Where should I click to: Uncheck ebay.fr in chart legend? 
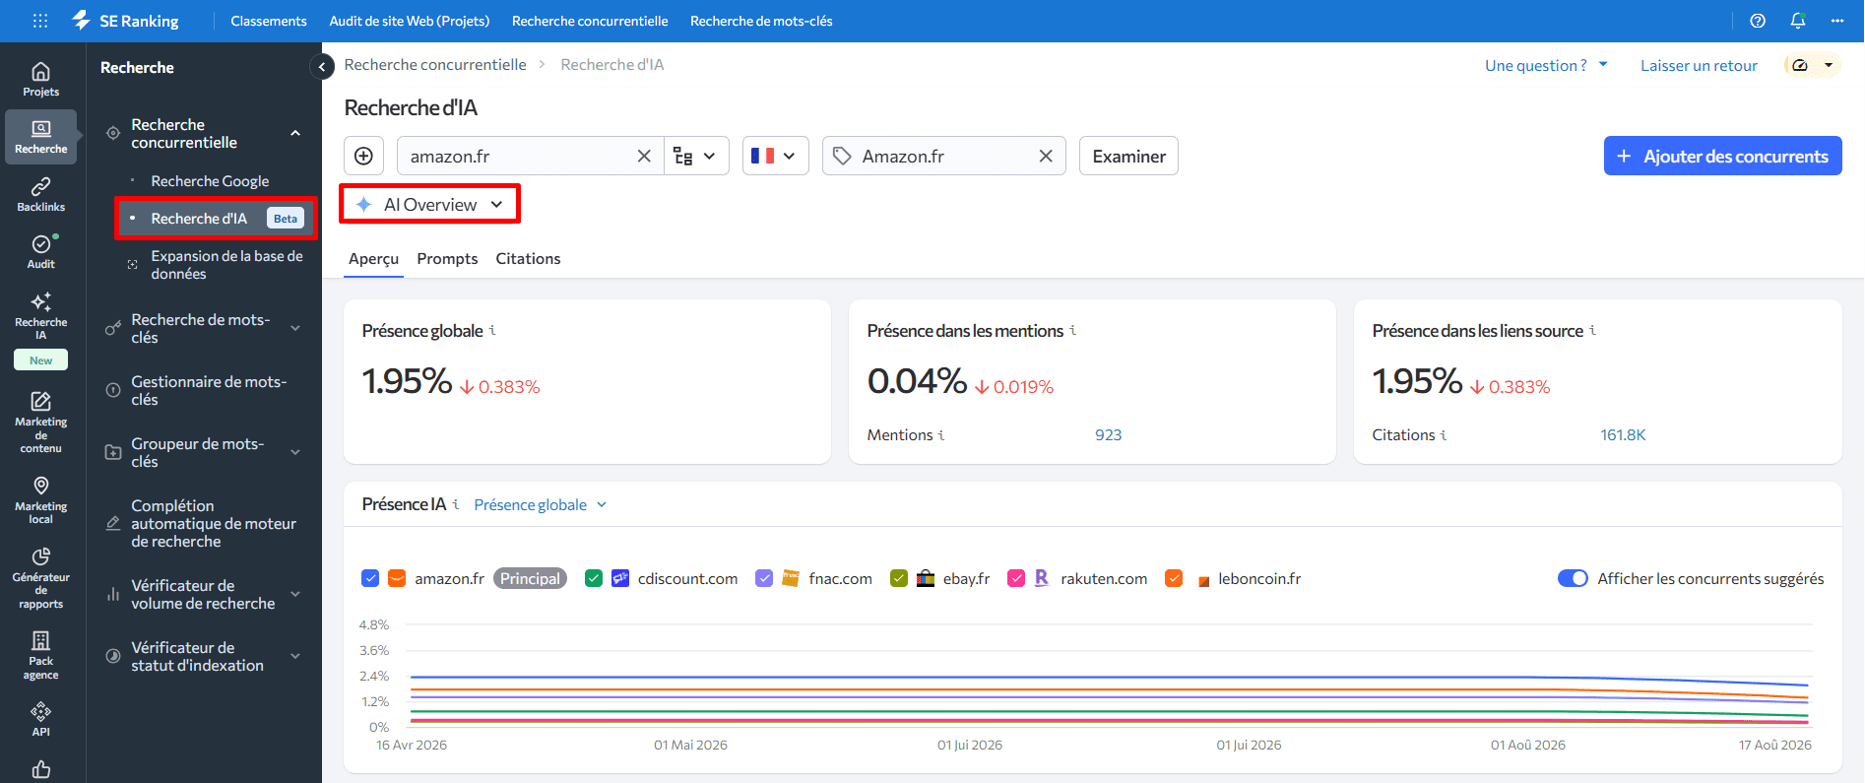click(898, 578)
